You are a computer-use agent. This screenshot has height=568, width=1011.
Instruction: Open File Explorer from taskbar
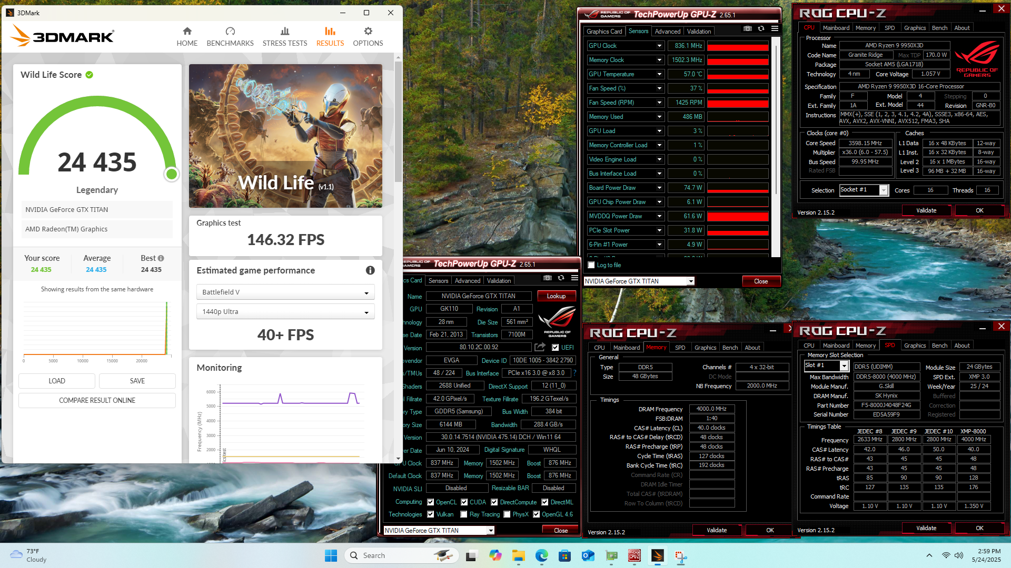519,555
